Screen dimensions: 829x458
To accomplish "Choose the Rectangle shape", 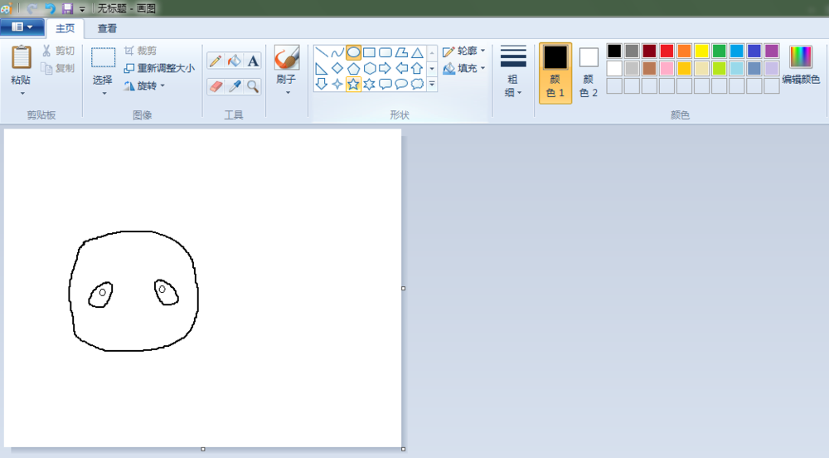I will (370, 52).
